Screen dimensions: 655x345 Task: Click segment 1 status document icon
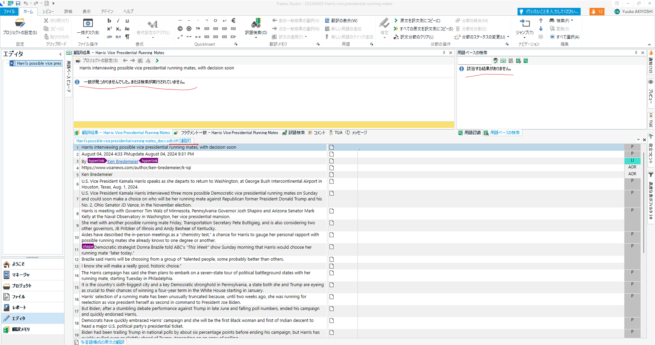tap(332, 147)
